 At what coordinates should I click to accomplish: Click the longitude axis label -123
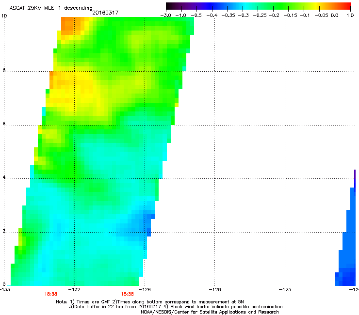pos(285,290)
